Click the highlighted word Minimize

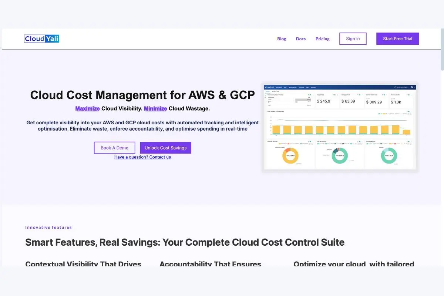155,109
